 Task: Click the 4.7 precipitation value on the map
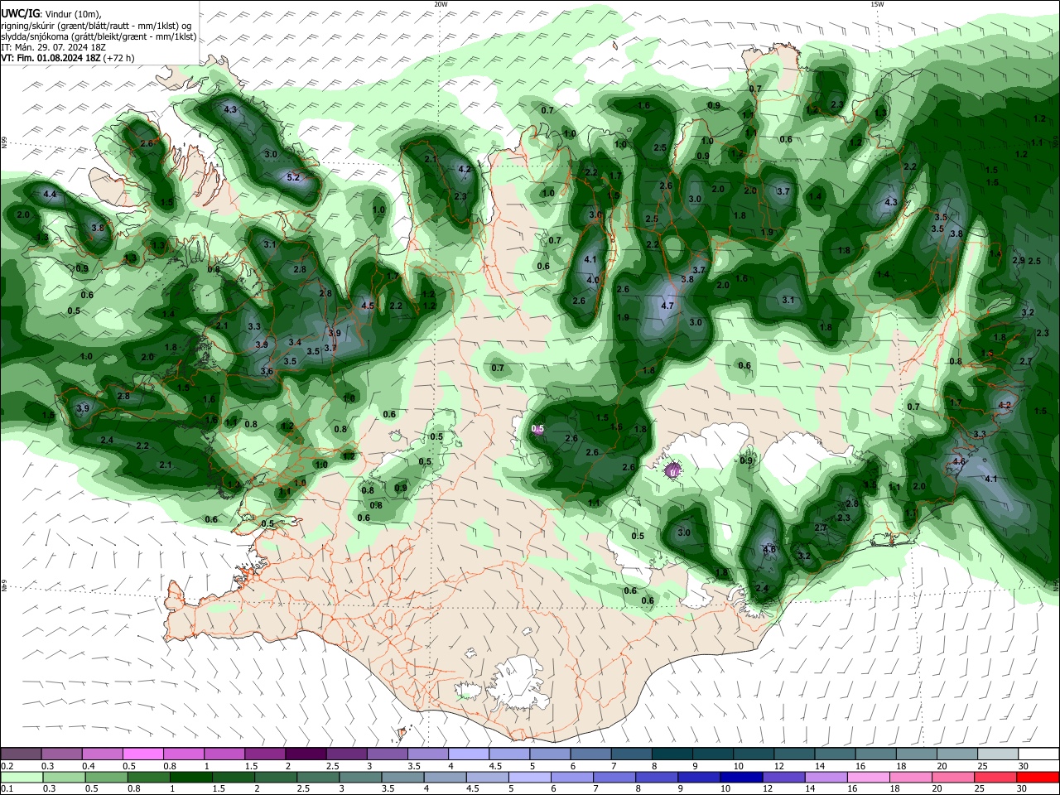pos(668,306)
